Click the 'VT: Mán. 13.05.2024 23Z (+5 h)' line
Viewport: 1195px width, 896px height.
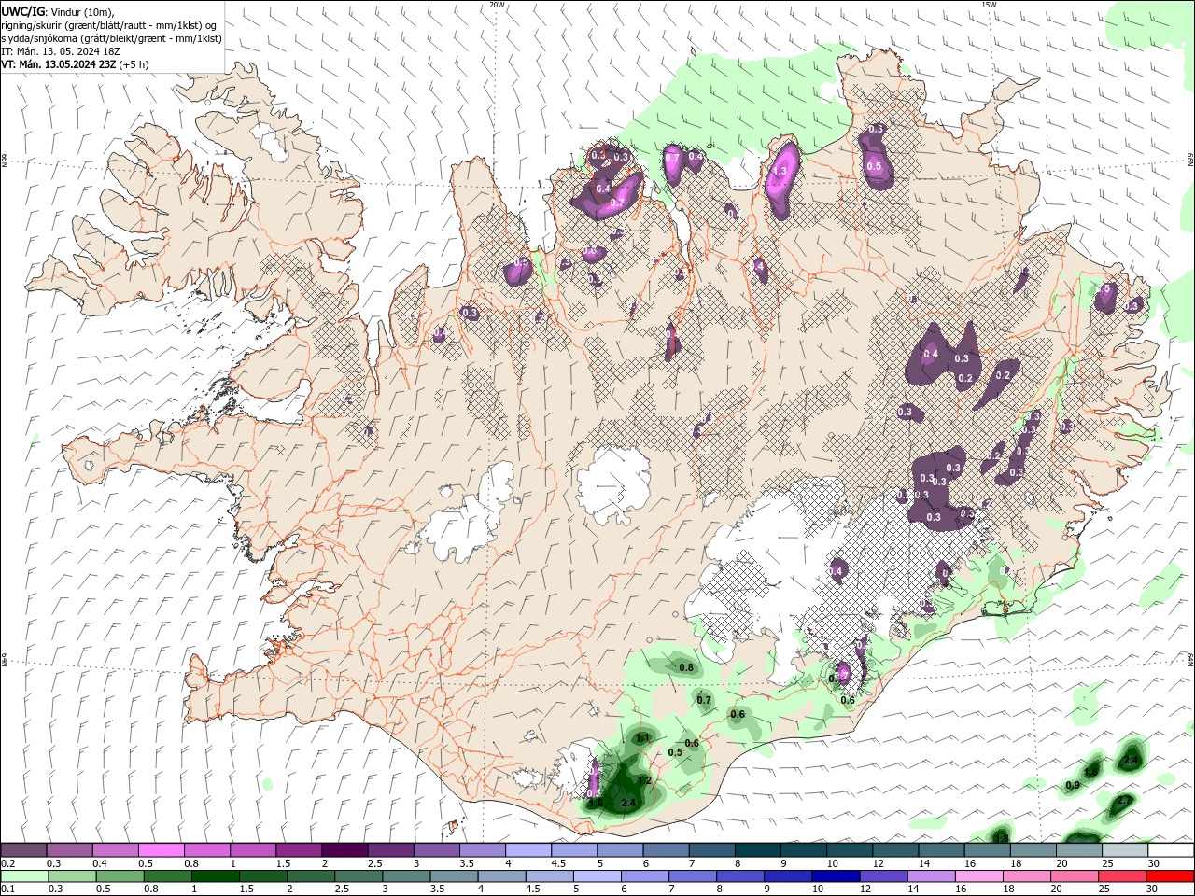(x=75, y=64)
